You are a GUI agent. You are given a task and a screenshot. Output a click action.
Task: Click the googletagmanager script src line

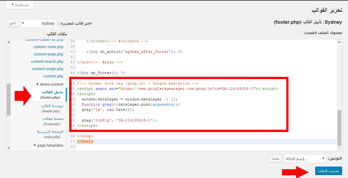click(x=178, y=89)
